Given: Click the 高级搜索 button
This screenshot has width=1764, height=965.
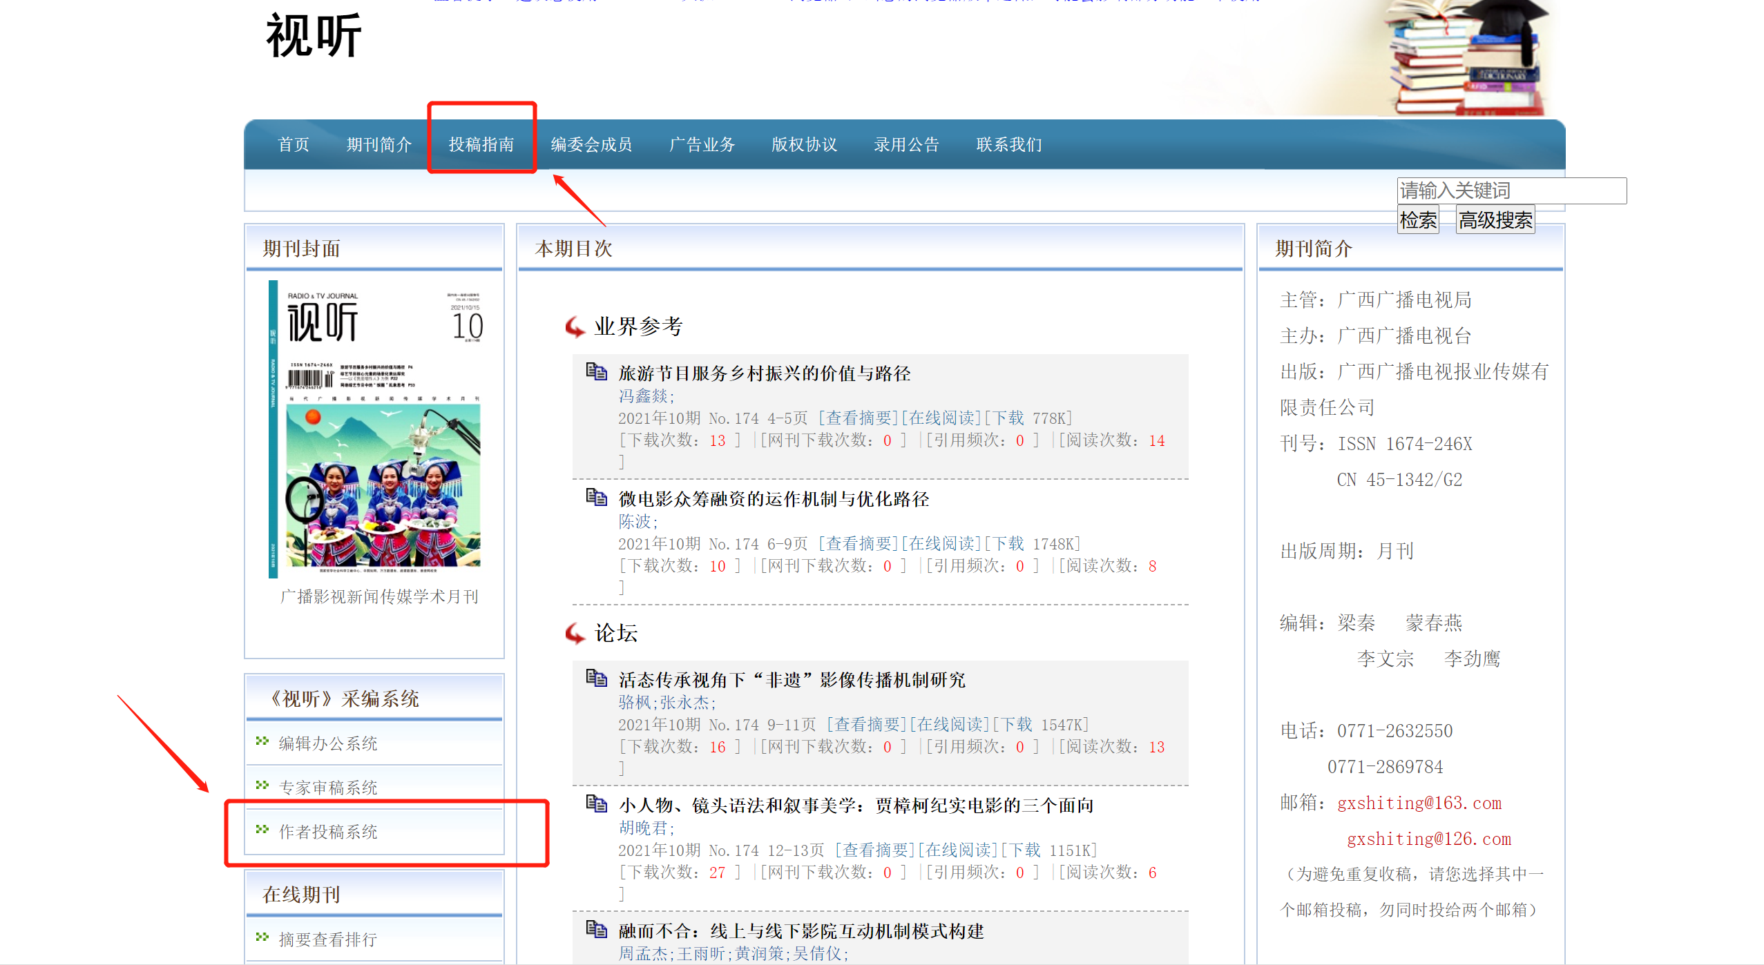Looking at the screenshot, I should 1495,220.
